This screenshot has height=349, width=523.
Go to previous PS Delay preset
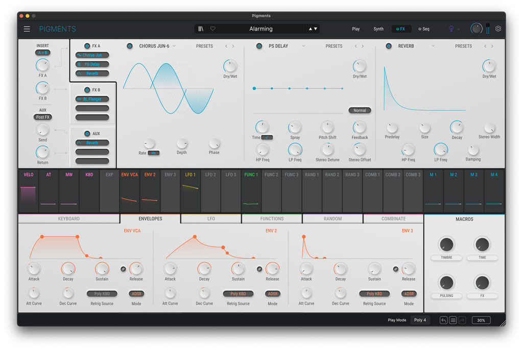tap(355, 46)
